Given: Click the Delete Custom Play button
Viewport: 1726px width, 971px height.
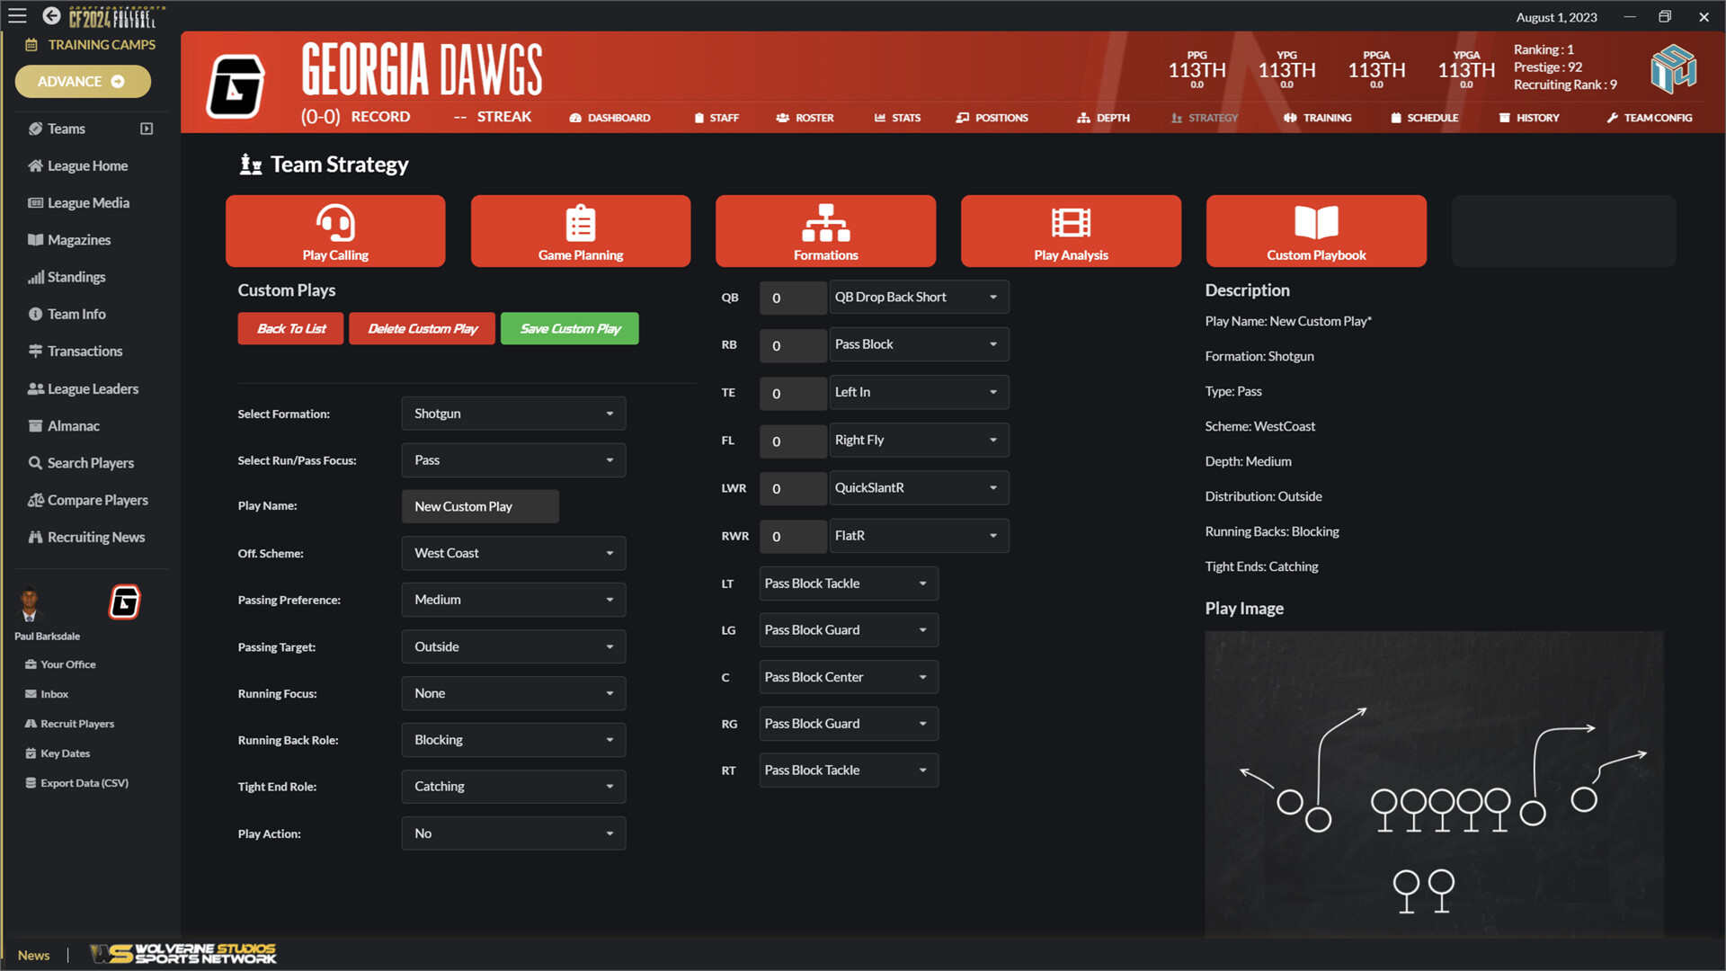Looking at the screenshot, I should click(x=422, y=328).
